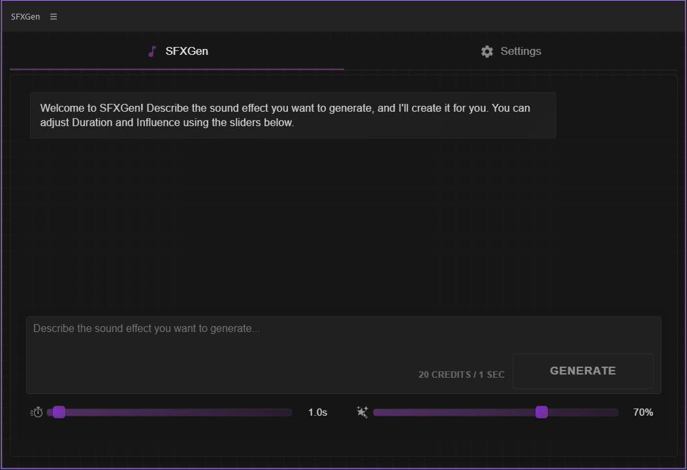Click the 20 CREDITS / 1 SEC label
This screenshot has width=687, height=470.
461,375
